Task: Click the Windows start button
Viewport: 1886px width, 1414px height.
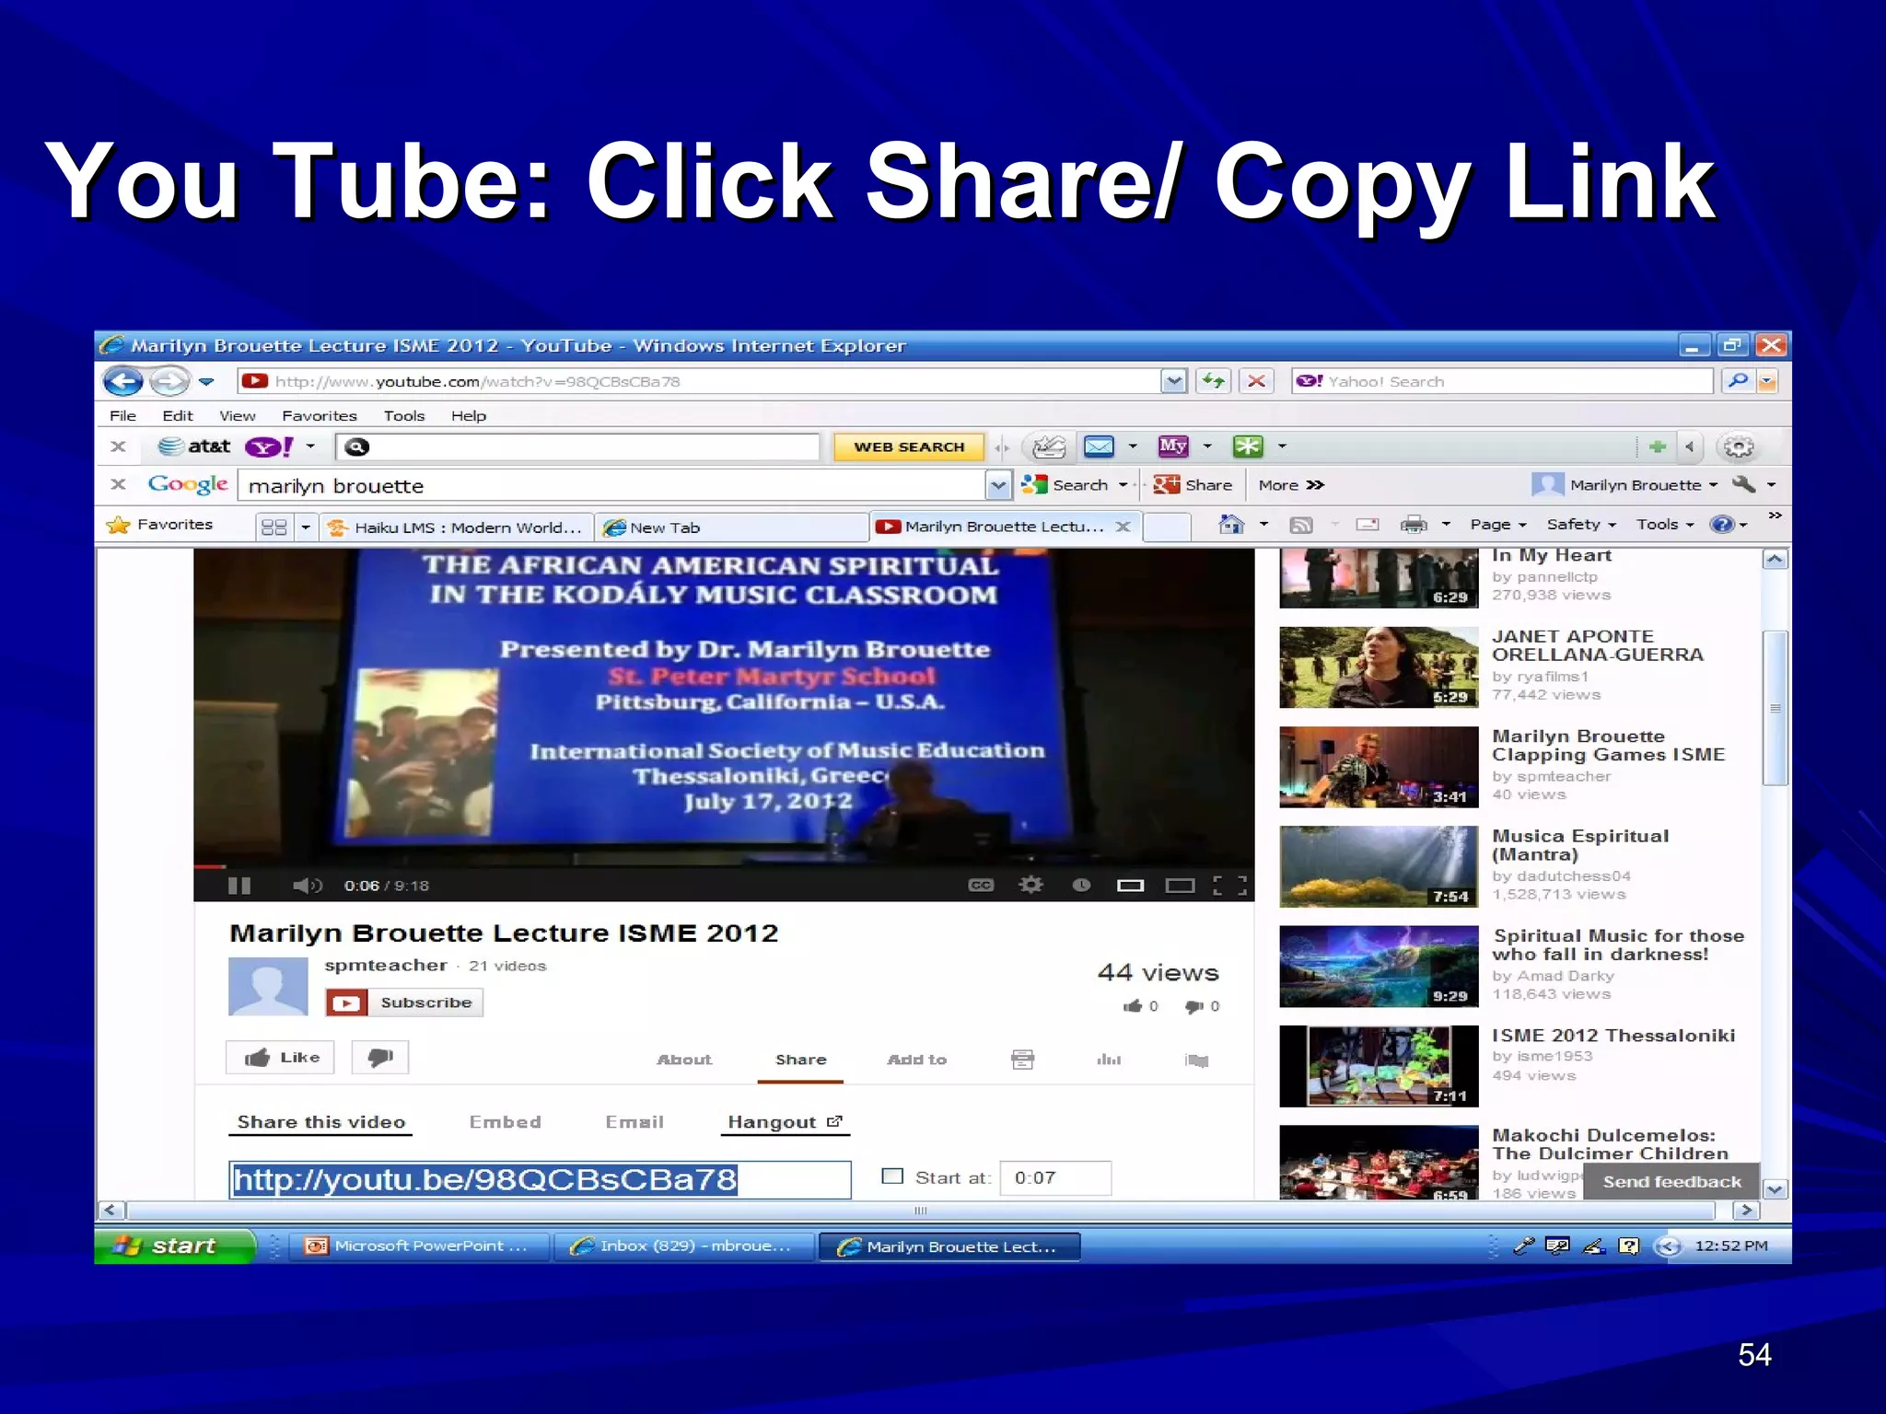Action: click(173, 1246)
